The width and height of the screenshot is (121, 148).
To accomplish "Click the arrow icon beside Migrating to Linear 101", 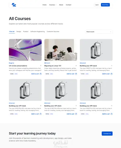I will point(76,66).
